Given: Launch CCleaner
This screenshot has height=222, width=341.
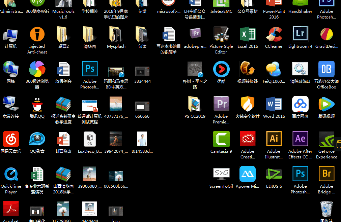Looking at the screenshot, I should pos(274,34).
